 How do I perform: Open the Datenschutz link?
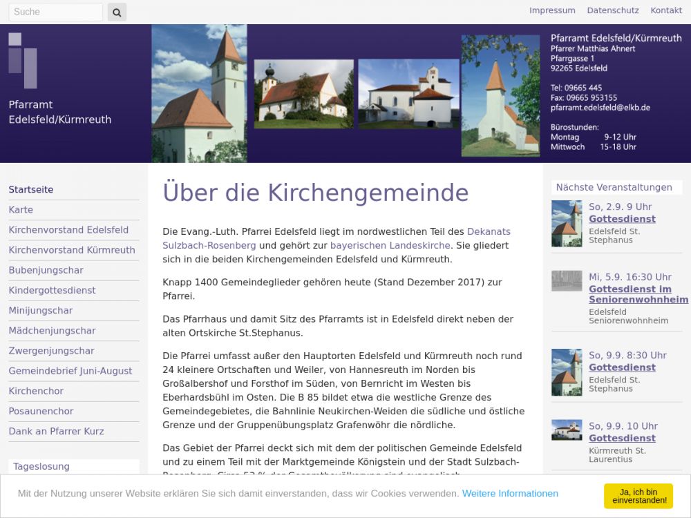pos(613,10)
